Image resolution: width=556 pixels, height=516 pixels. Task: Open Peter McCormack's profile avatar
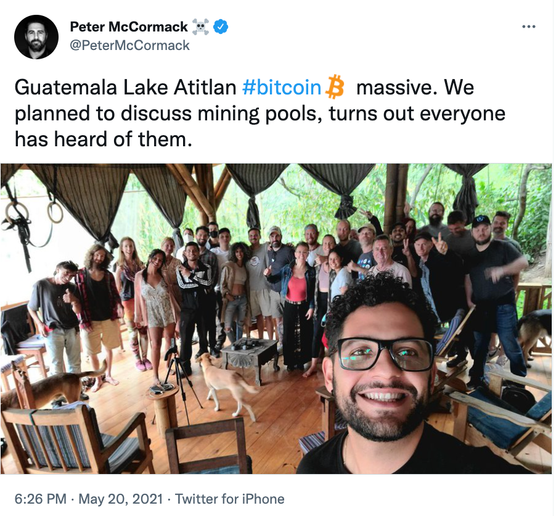(x=36, y=37)
